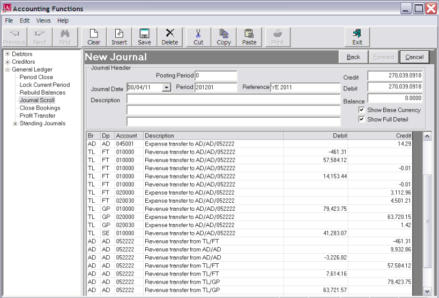Click the Exit door icon

[x=357, y=36]
